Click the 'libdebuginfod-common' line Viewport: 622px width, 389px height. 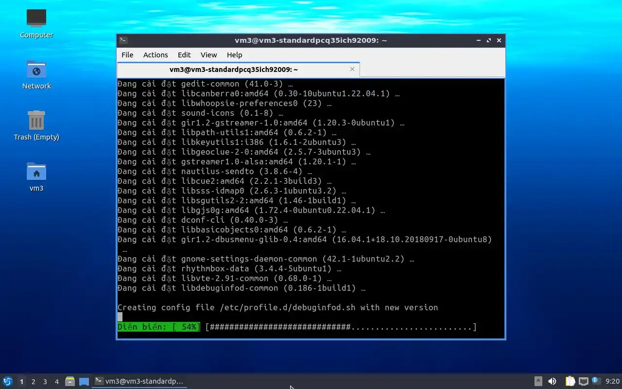click(242, 288)
